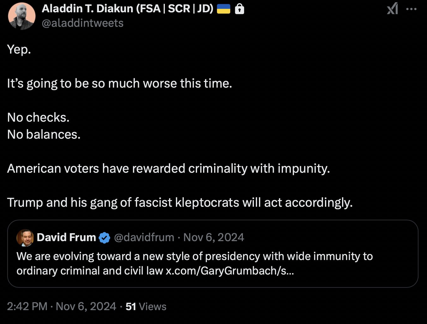The width and height of the screenshot is (427, 324).
Task: Click David Frum's small avatar in quote
Action: pyautogui.click(x=25, y=238)
